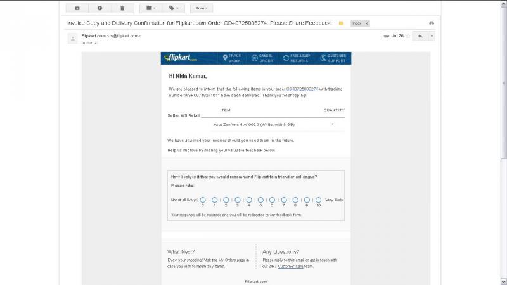The image size is (507, 285).
Task: Click the email subject line
Action: pos(199,23)
